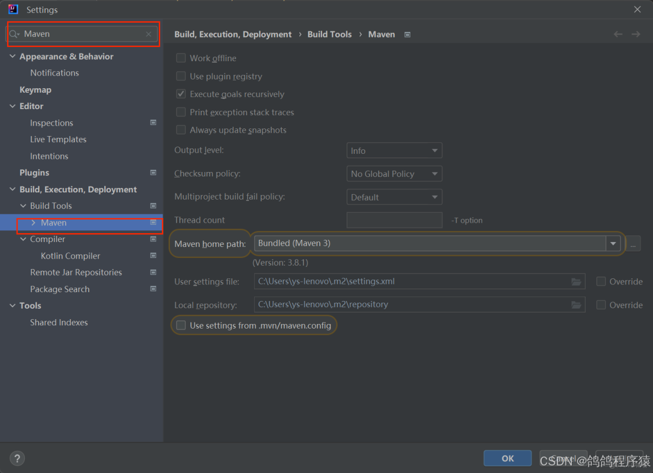The height and width of the screenshot is (473, 653).
Task: Open the Maven home path dropdown
Action: (x=613, y=243)
